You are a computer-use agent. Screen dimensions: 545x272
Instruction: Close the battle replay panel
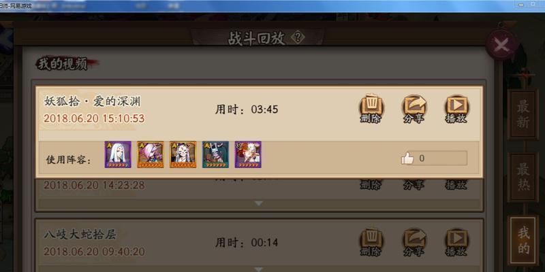(x=501, y=45)
